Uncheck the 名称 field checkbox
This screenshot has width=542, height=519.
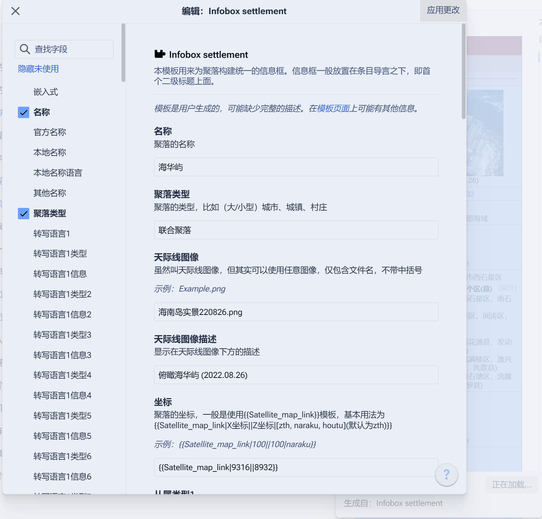[x=24, y=112]
